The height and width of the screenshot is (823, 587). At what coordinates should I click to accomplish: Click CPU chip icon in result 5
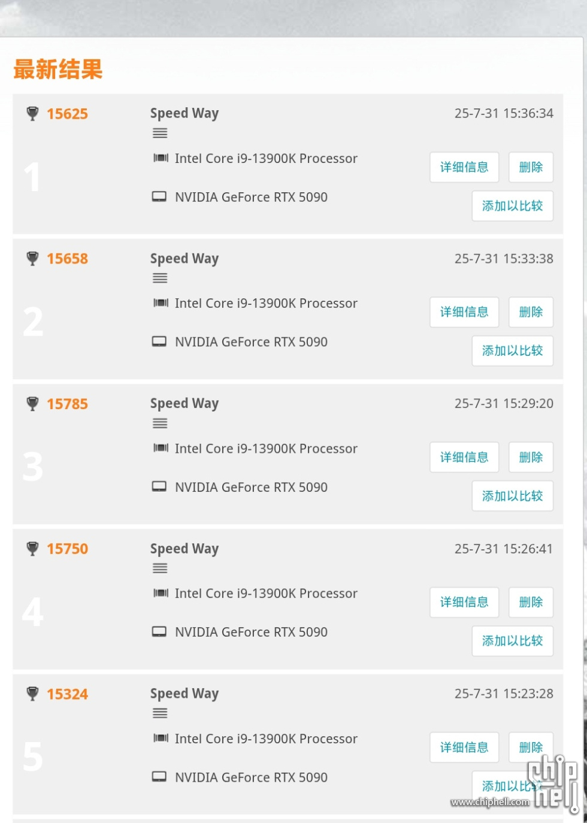tap(161, 739)
